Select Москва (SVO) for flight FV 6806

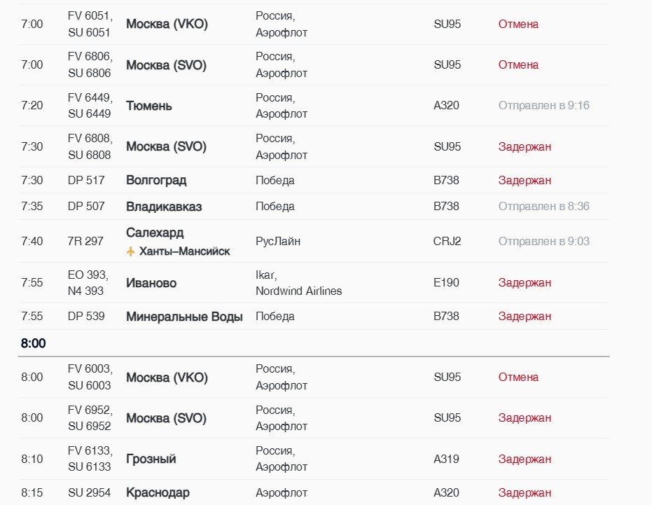pyautogui.click(x=166, y=64)
